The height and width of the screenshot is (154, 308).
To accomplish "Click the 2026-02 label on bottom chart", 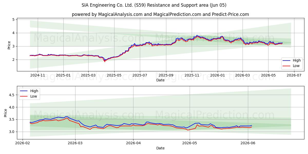I will tap(23, 143).
